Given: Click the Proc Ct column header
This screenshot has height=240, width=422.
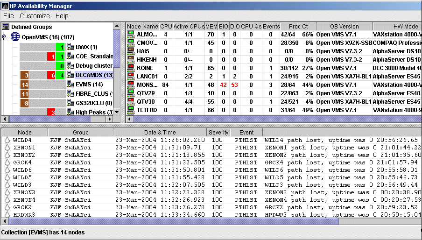Looking at the screenshot, I should pos(298,26).
